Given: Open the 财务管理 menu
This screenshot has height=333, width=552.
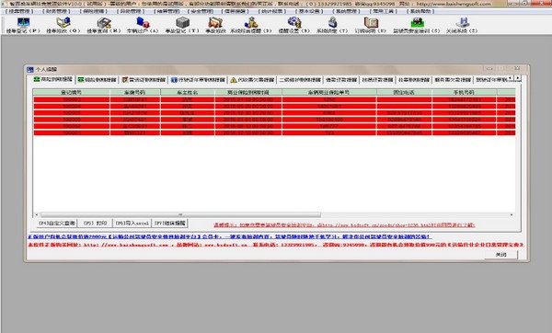Looking at the screenshot, I should (x=56, y=11).
